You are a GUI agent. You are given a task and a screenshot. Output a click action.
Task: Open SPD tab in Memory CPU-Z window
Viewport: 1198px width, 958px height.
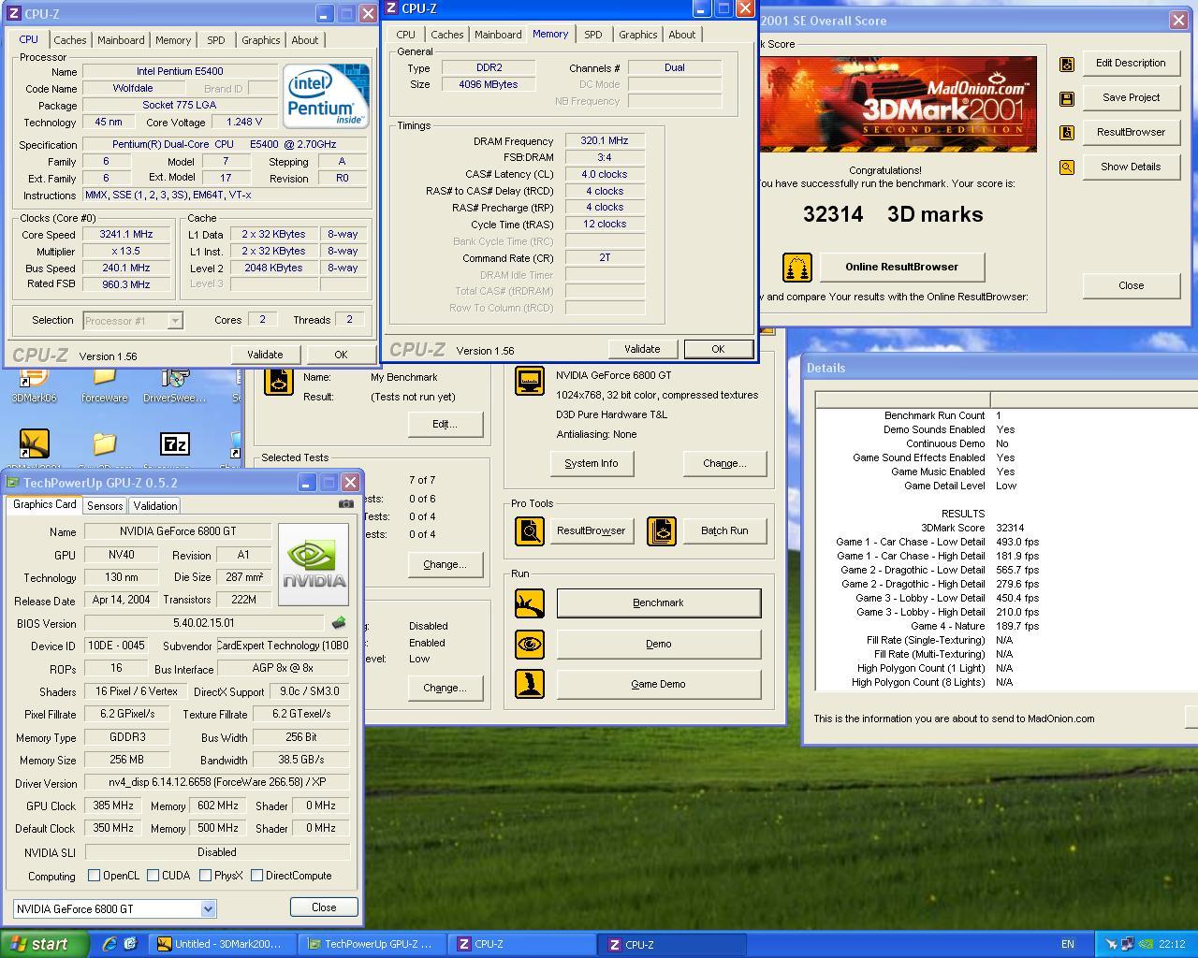click(x=592, y=35)
